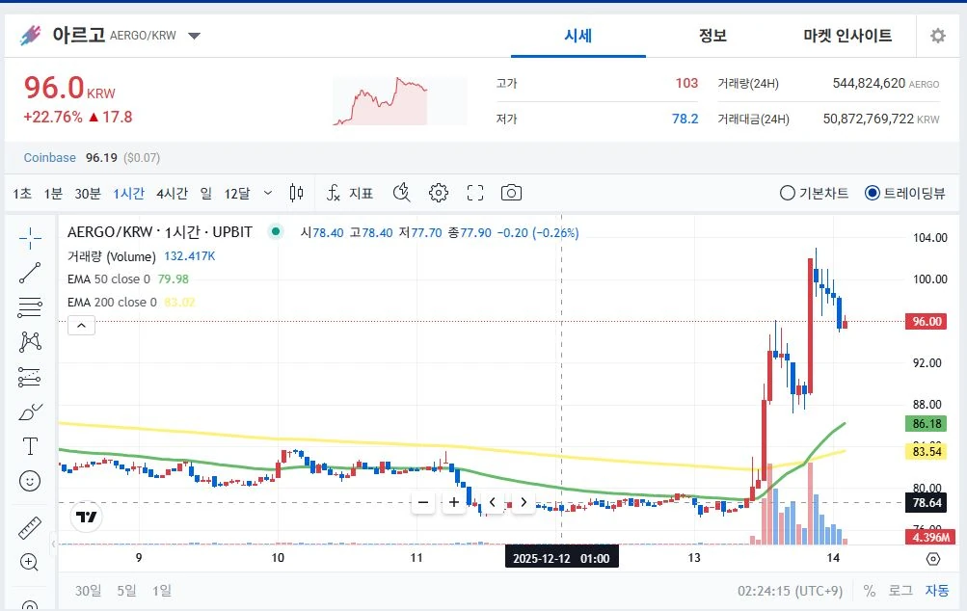This screenshot has height=611, width=967.
Task: Expand more timeframe options chevron
Action: [268, 193]
